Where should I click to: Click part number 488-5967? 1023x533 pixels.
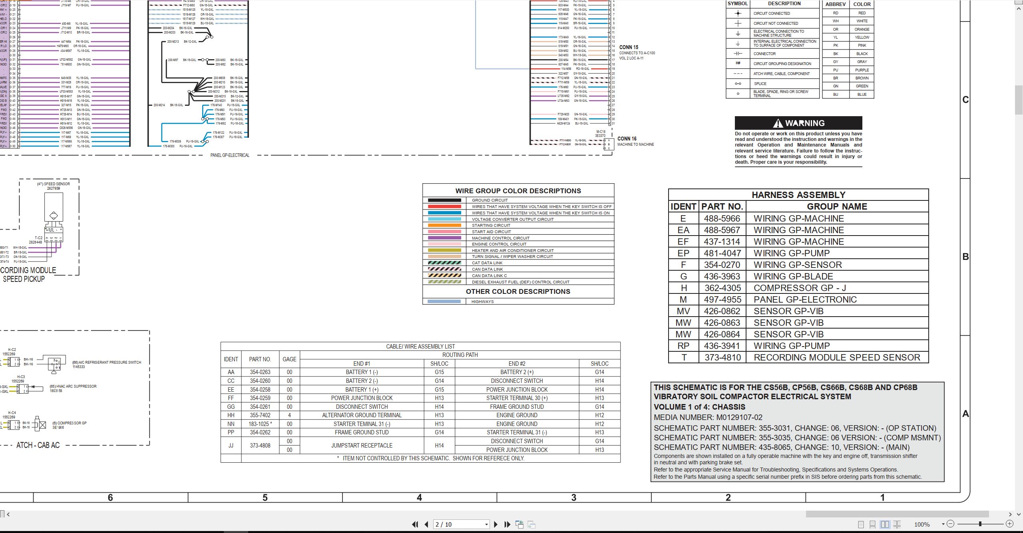(x=722, y=230)
